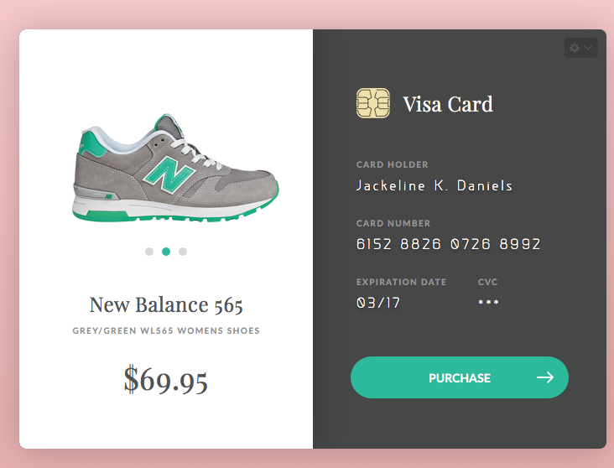614x468 pixels.
Task: Click the gold card chip icon
Action: (x=372, y=103)
